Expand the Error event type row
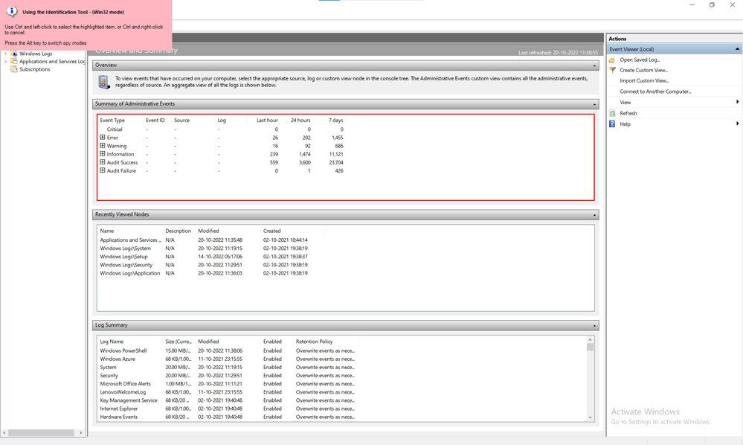This screenshot has width=743, height=445. coord(103,138)
